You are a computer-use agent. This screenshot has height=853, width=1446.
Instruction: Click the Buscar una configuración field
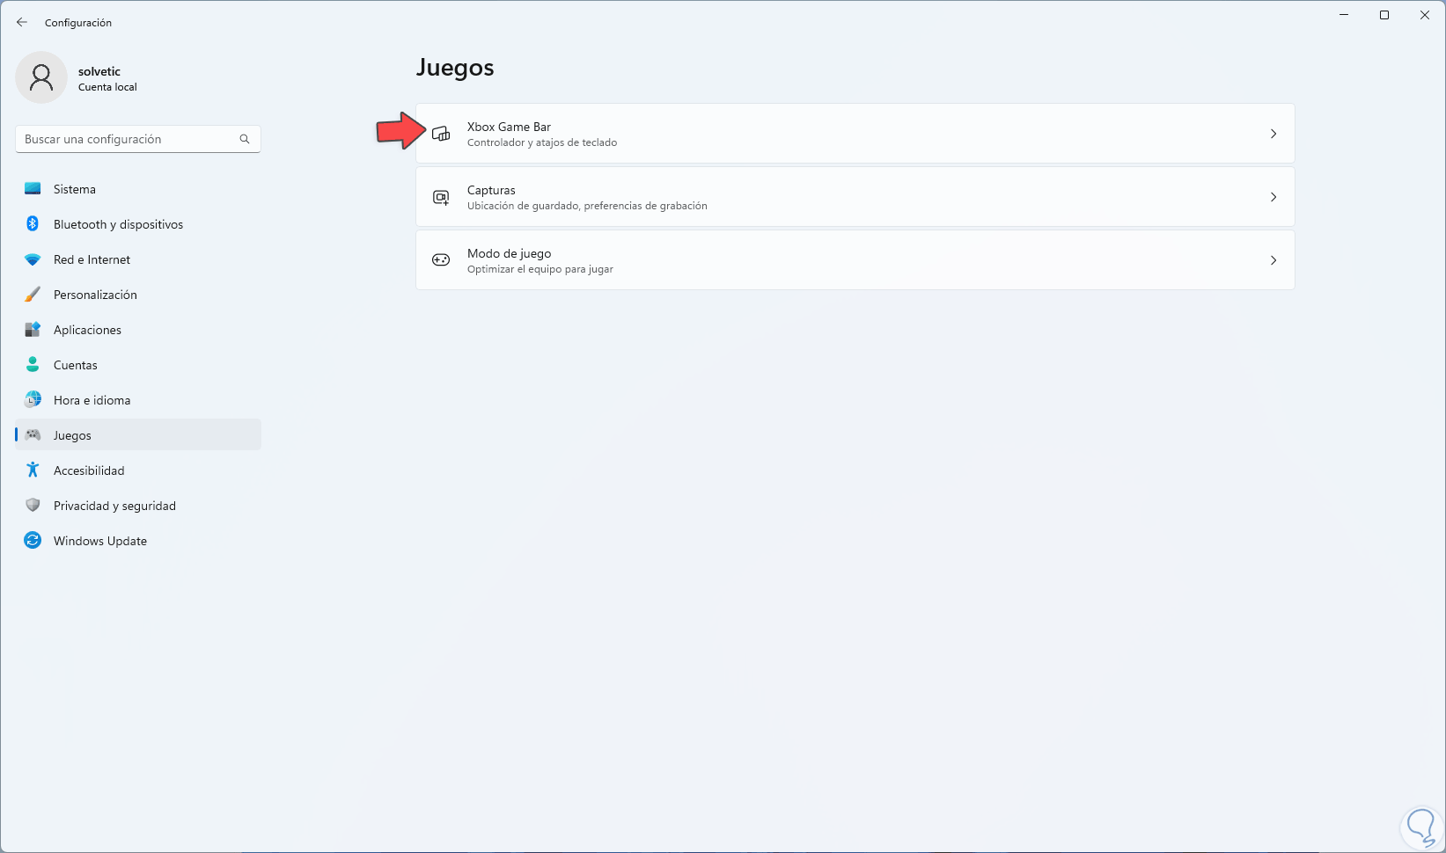128,139
